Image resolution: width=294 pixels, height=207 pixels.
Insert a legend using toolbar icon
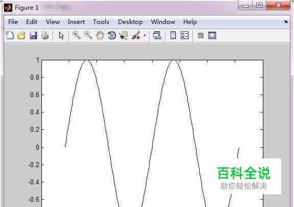(184, 35)
